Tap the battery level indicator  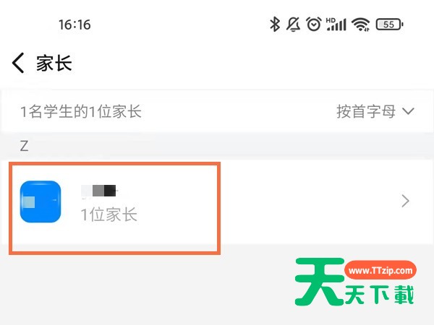[389, 25]
